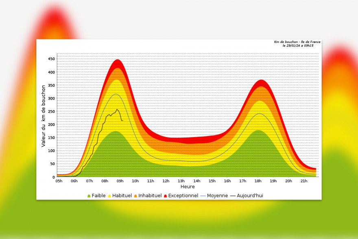This screenshot has width=358, height=239.
Task: Click the 200 value on the vertical axis
Action: [x=51, y=124]
